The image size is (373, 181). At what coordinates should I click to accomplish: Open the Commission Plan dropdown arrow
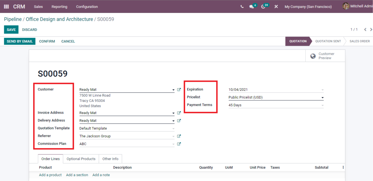(x=173, y=144)
